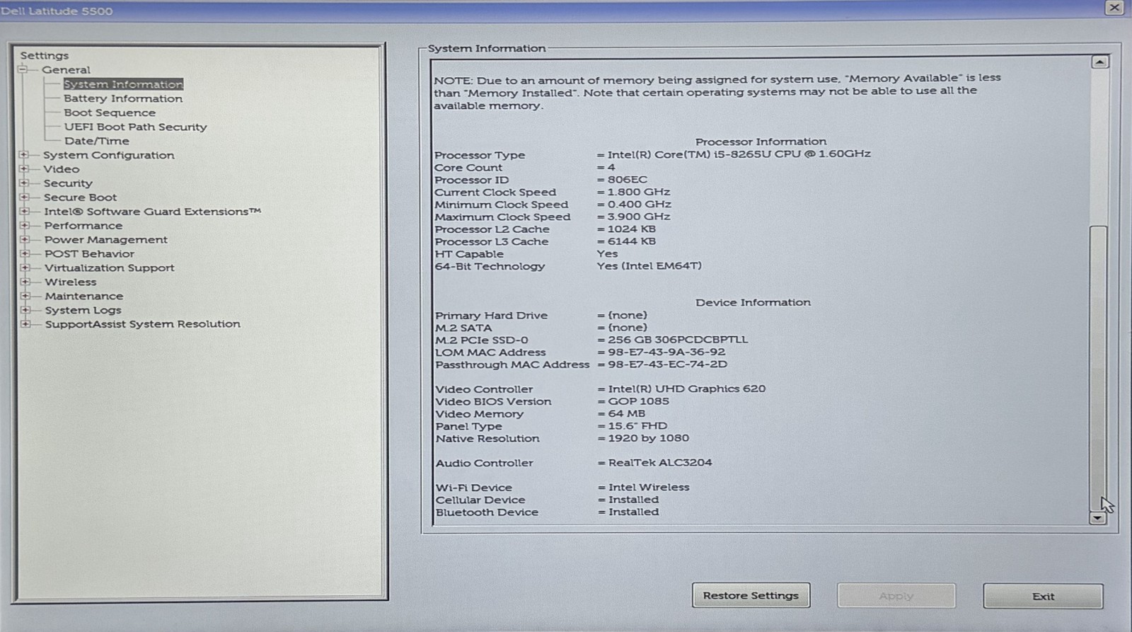
Task: Select the Power Management category
Action: coord(106,240)
